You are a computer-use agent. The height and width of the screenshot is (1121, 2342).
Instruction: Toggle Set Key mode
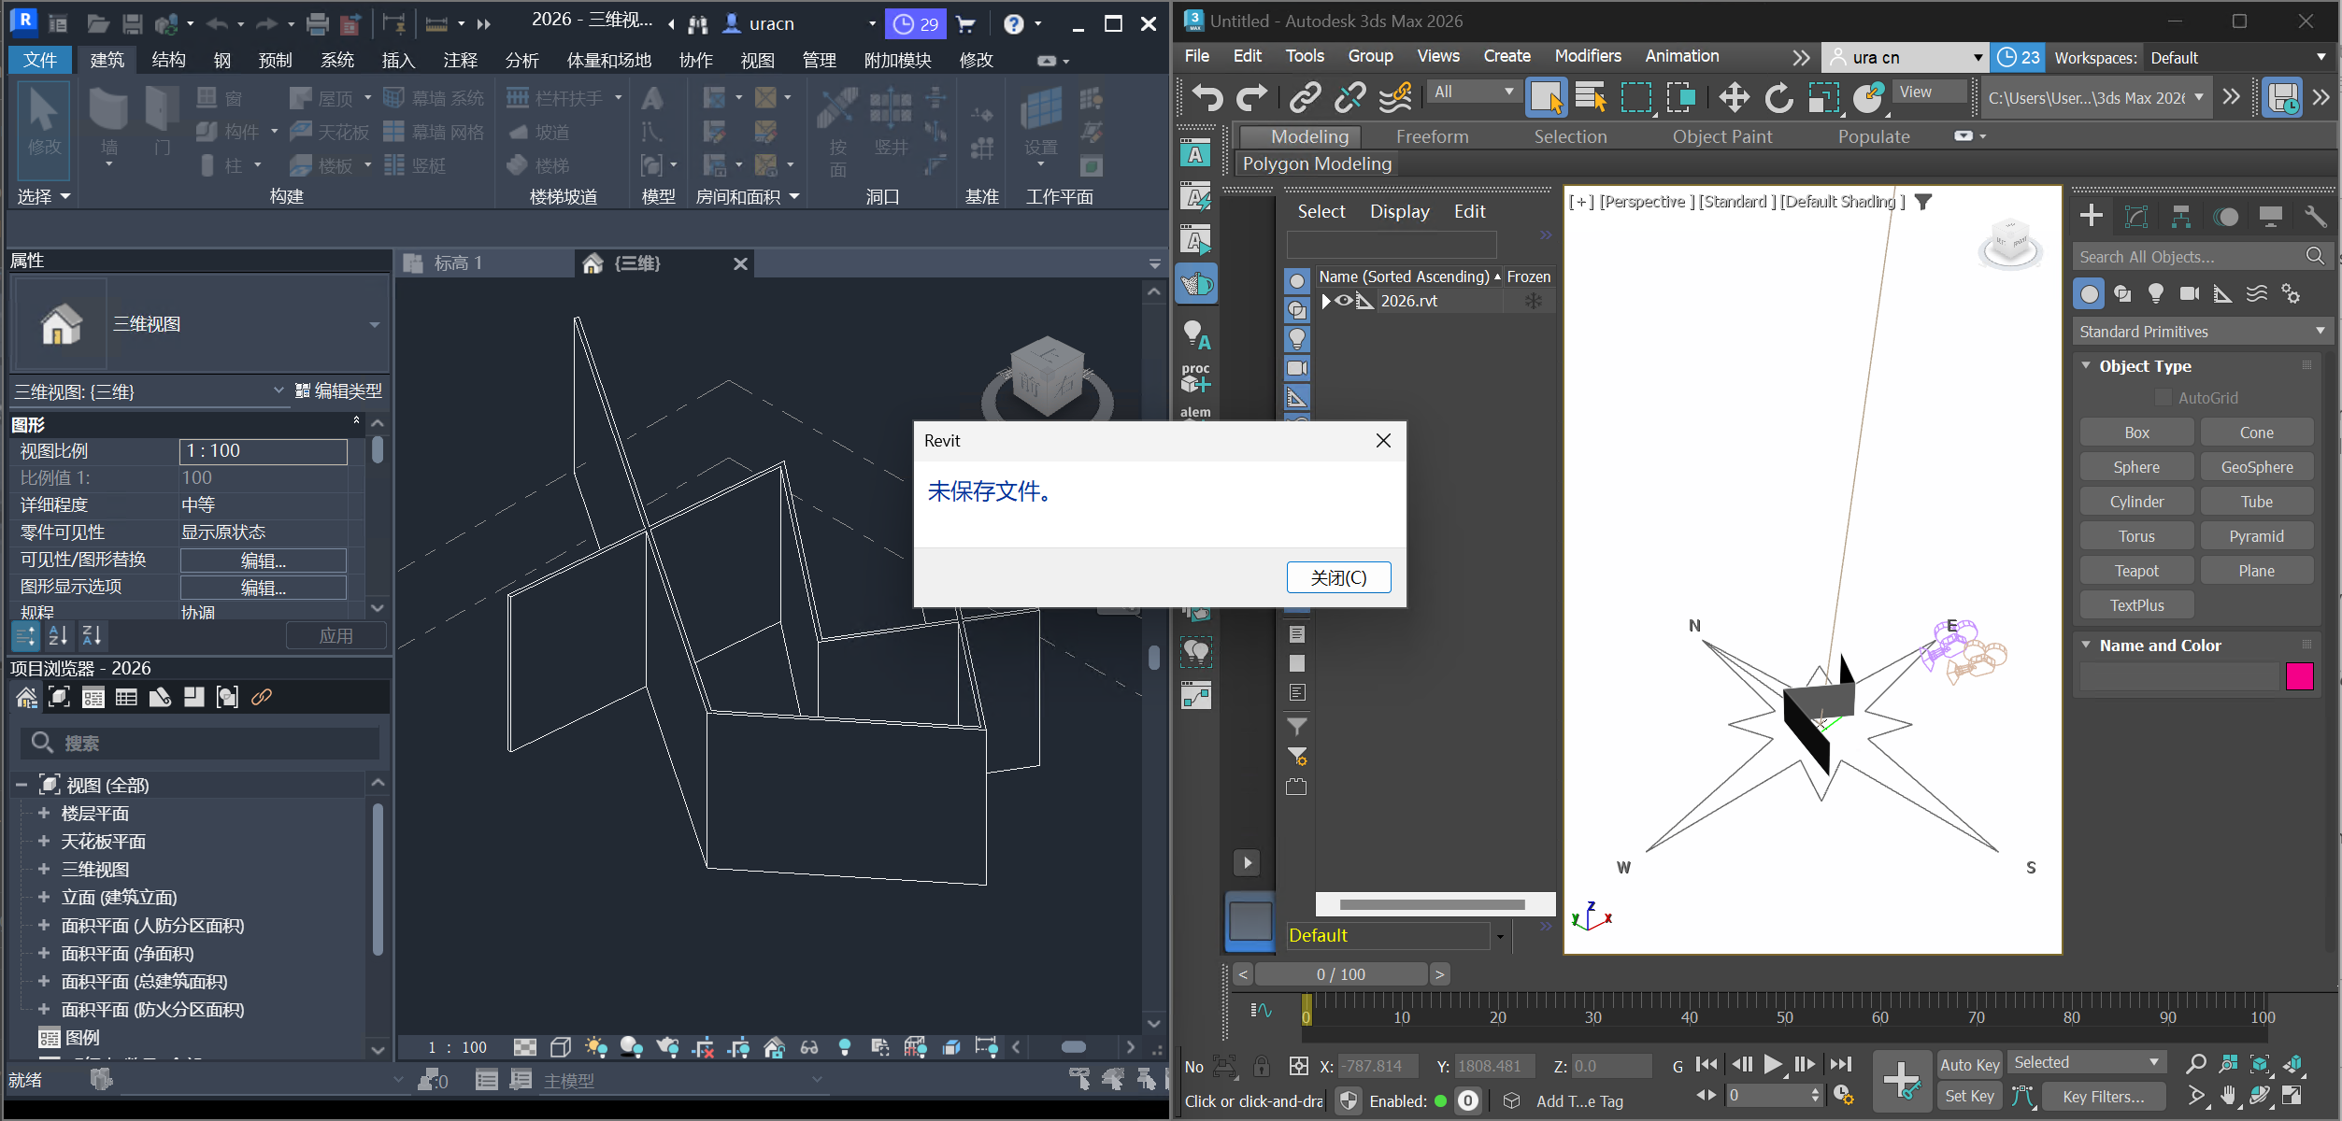(x=1969, y=1096)
